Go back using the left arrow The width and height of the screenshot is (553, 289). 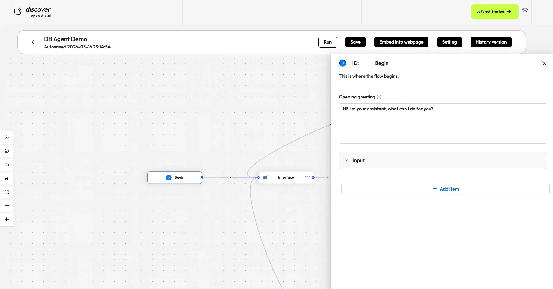pyautogui.click(x=34, y=42)
